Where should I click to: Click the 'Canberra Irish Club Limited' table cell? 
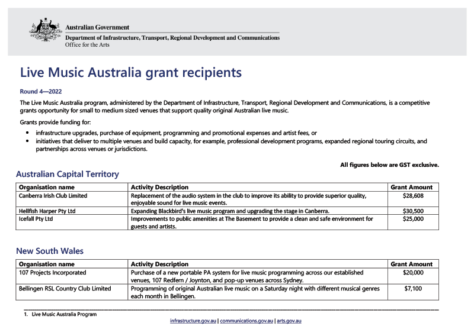53,196
